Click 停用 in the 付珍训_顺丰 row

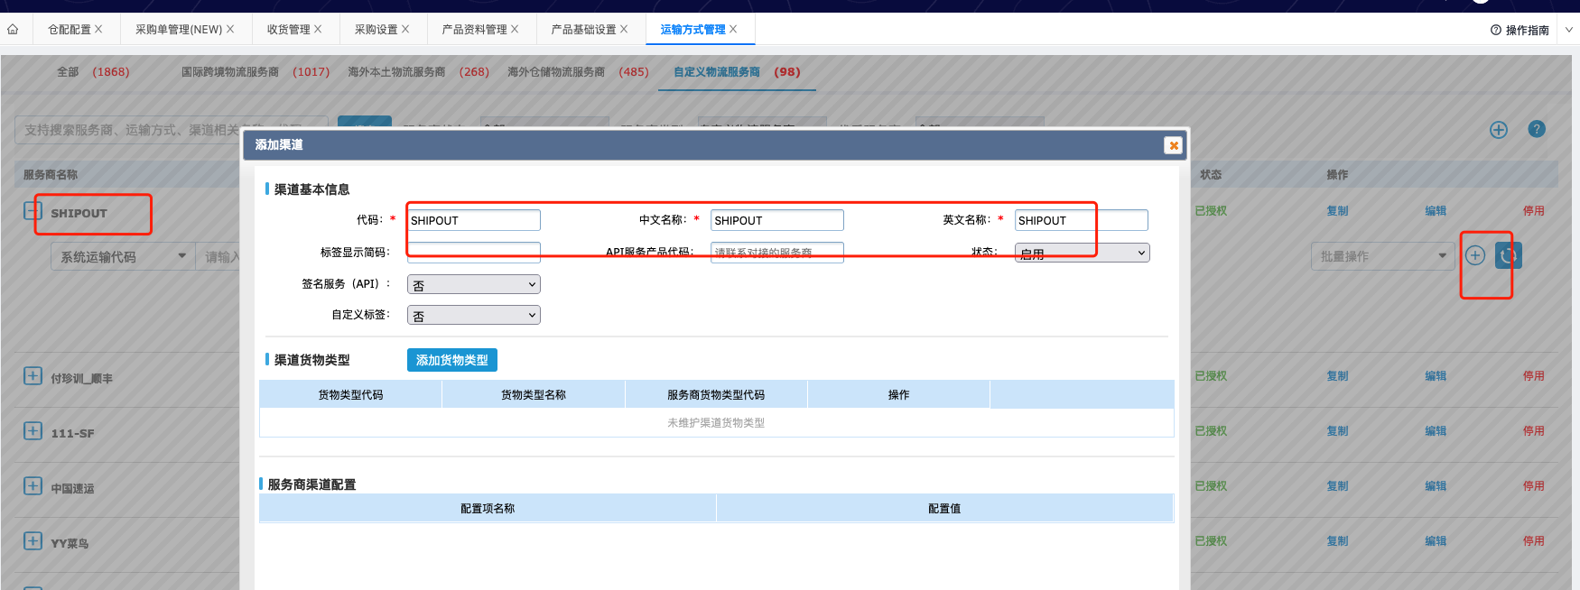tap(1534, 376)
